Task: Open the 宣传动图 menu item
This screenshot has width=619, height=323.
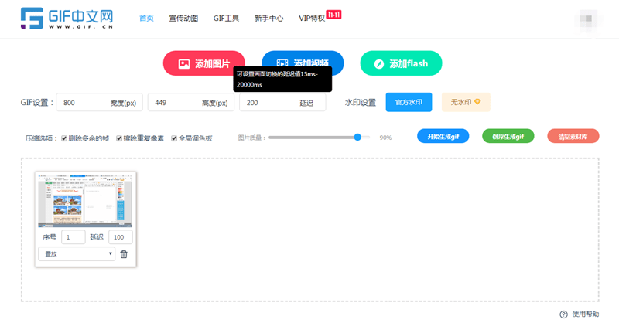Action: click(183, 18)
